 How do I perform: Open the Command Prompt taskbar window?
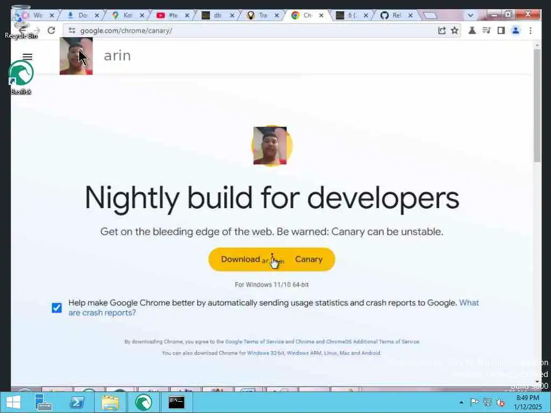pos(176,402)
